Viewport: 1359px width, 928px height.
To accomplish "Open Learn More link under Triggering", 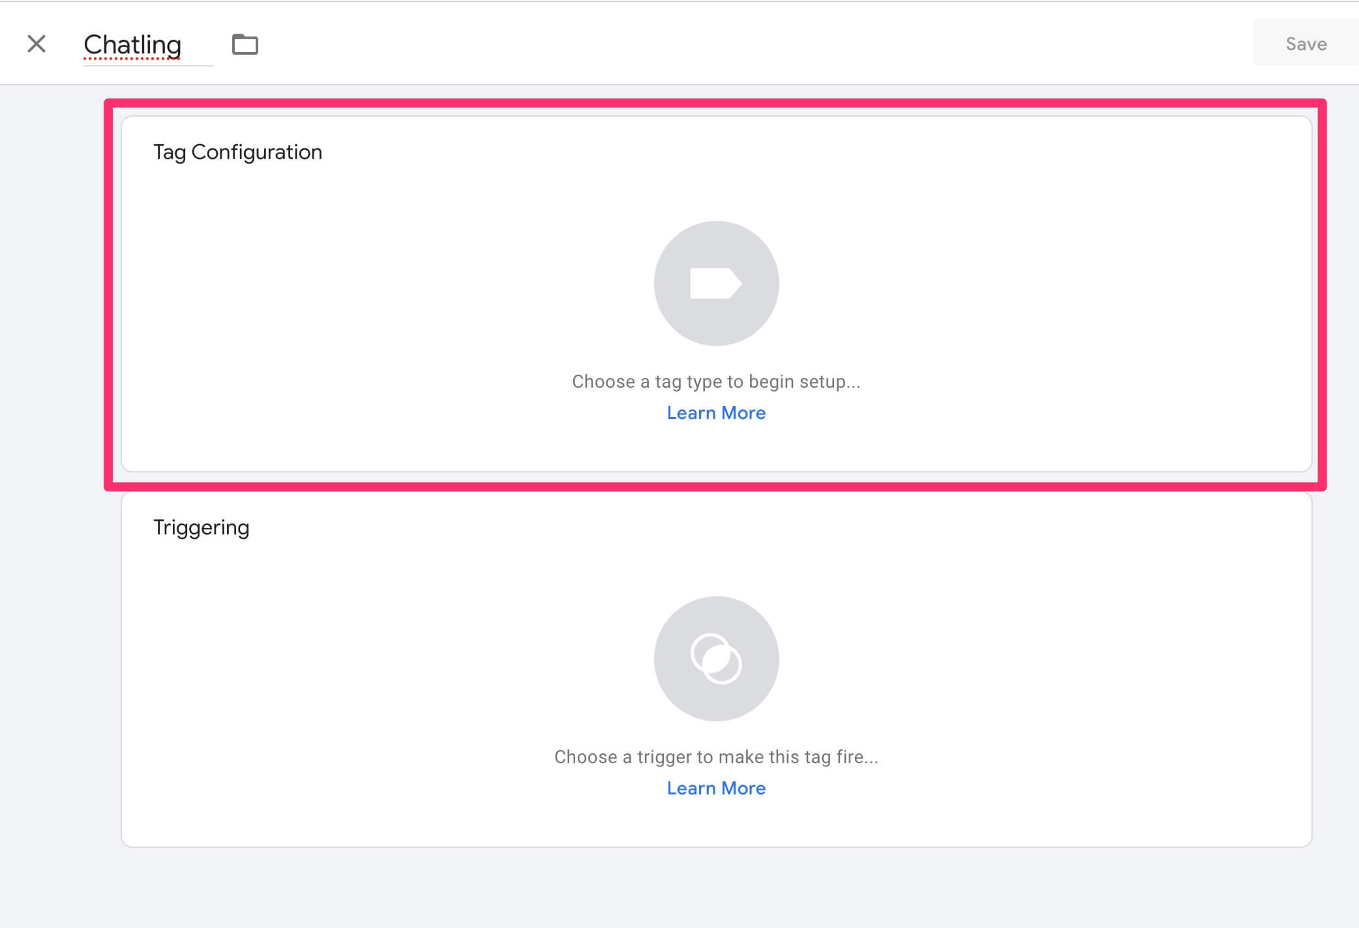I will click(716, 789).
